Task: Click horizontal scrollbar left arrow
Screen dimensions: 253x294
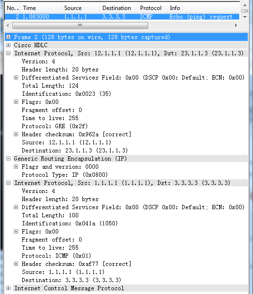Action: (x=8, y=25)
